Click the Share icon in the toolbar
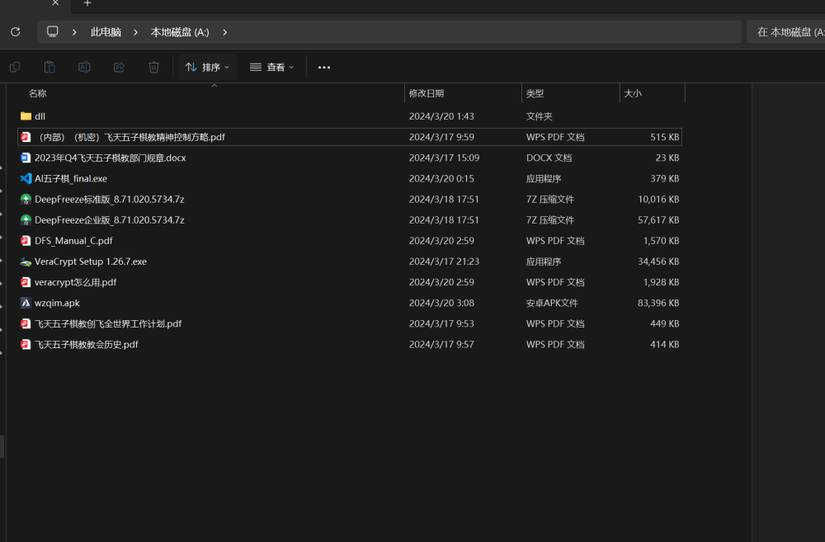Viewport: 825px width, 542px height. [x=119, y=67]
